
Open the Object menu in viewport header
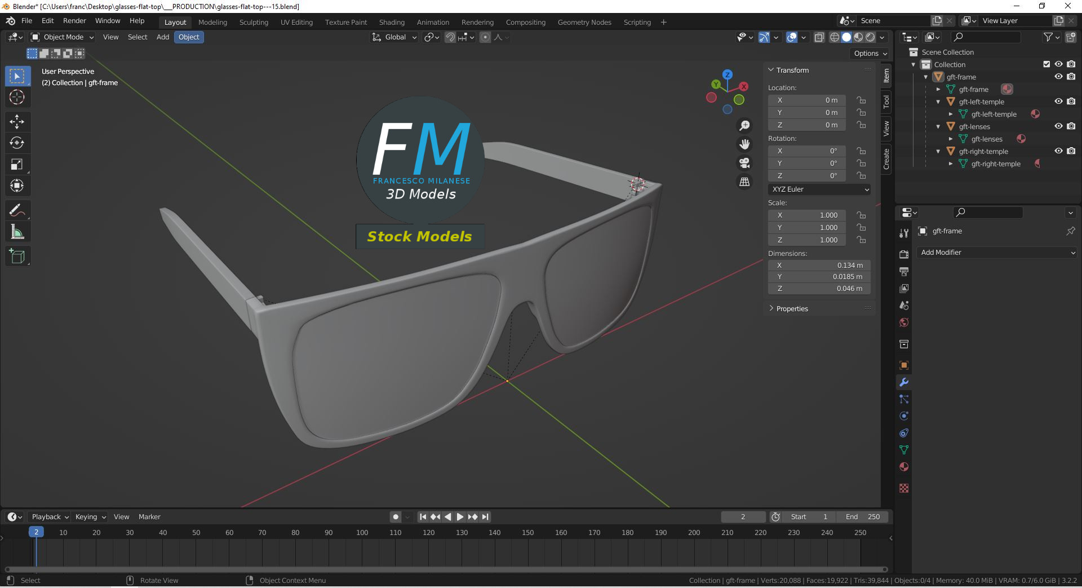pos(189,37)
